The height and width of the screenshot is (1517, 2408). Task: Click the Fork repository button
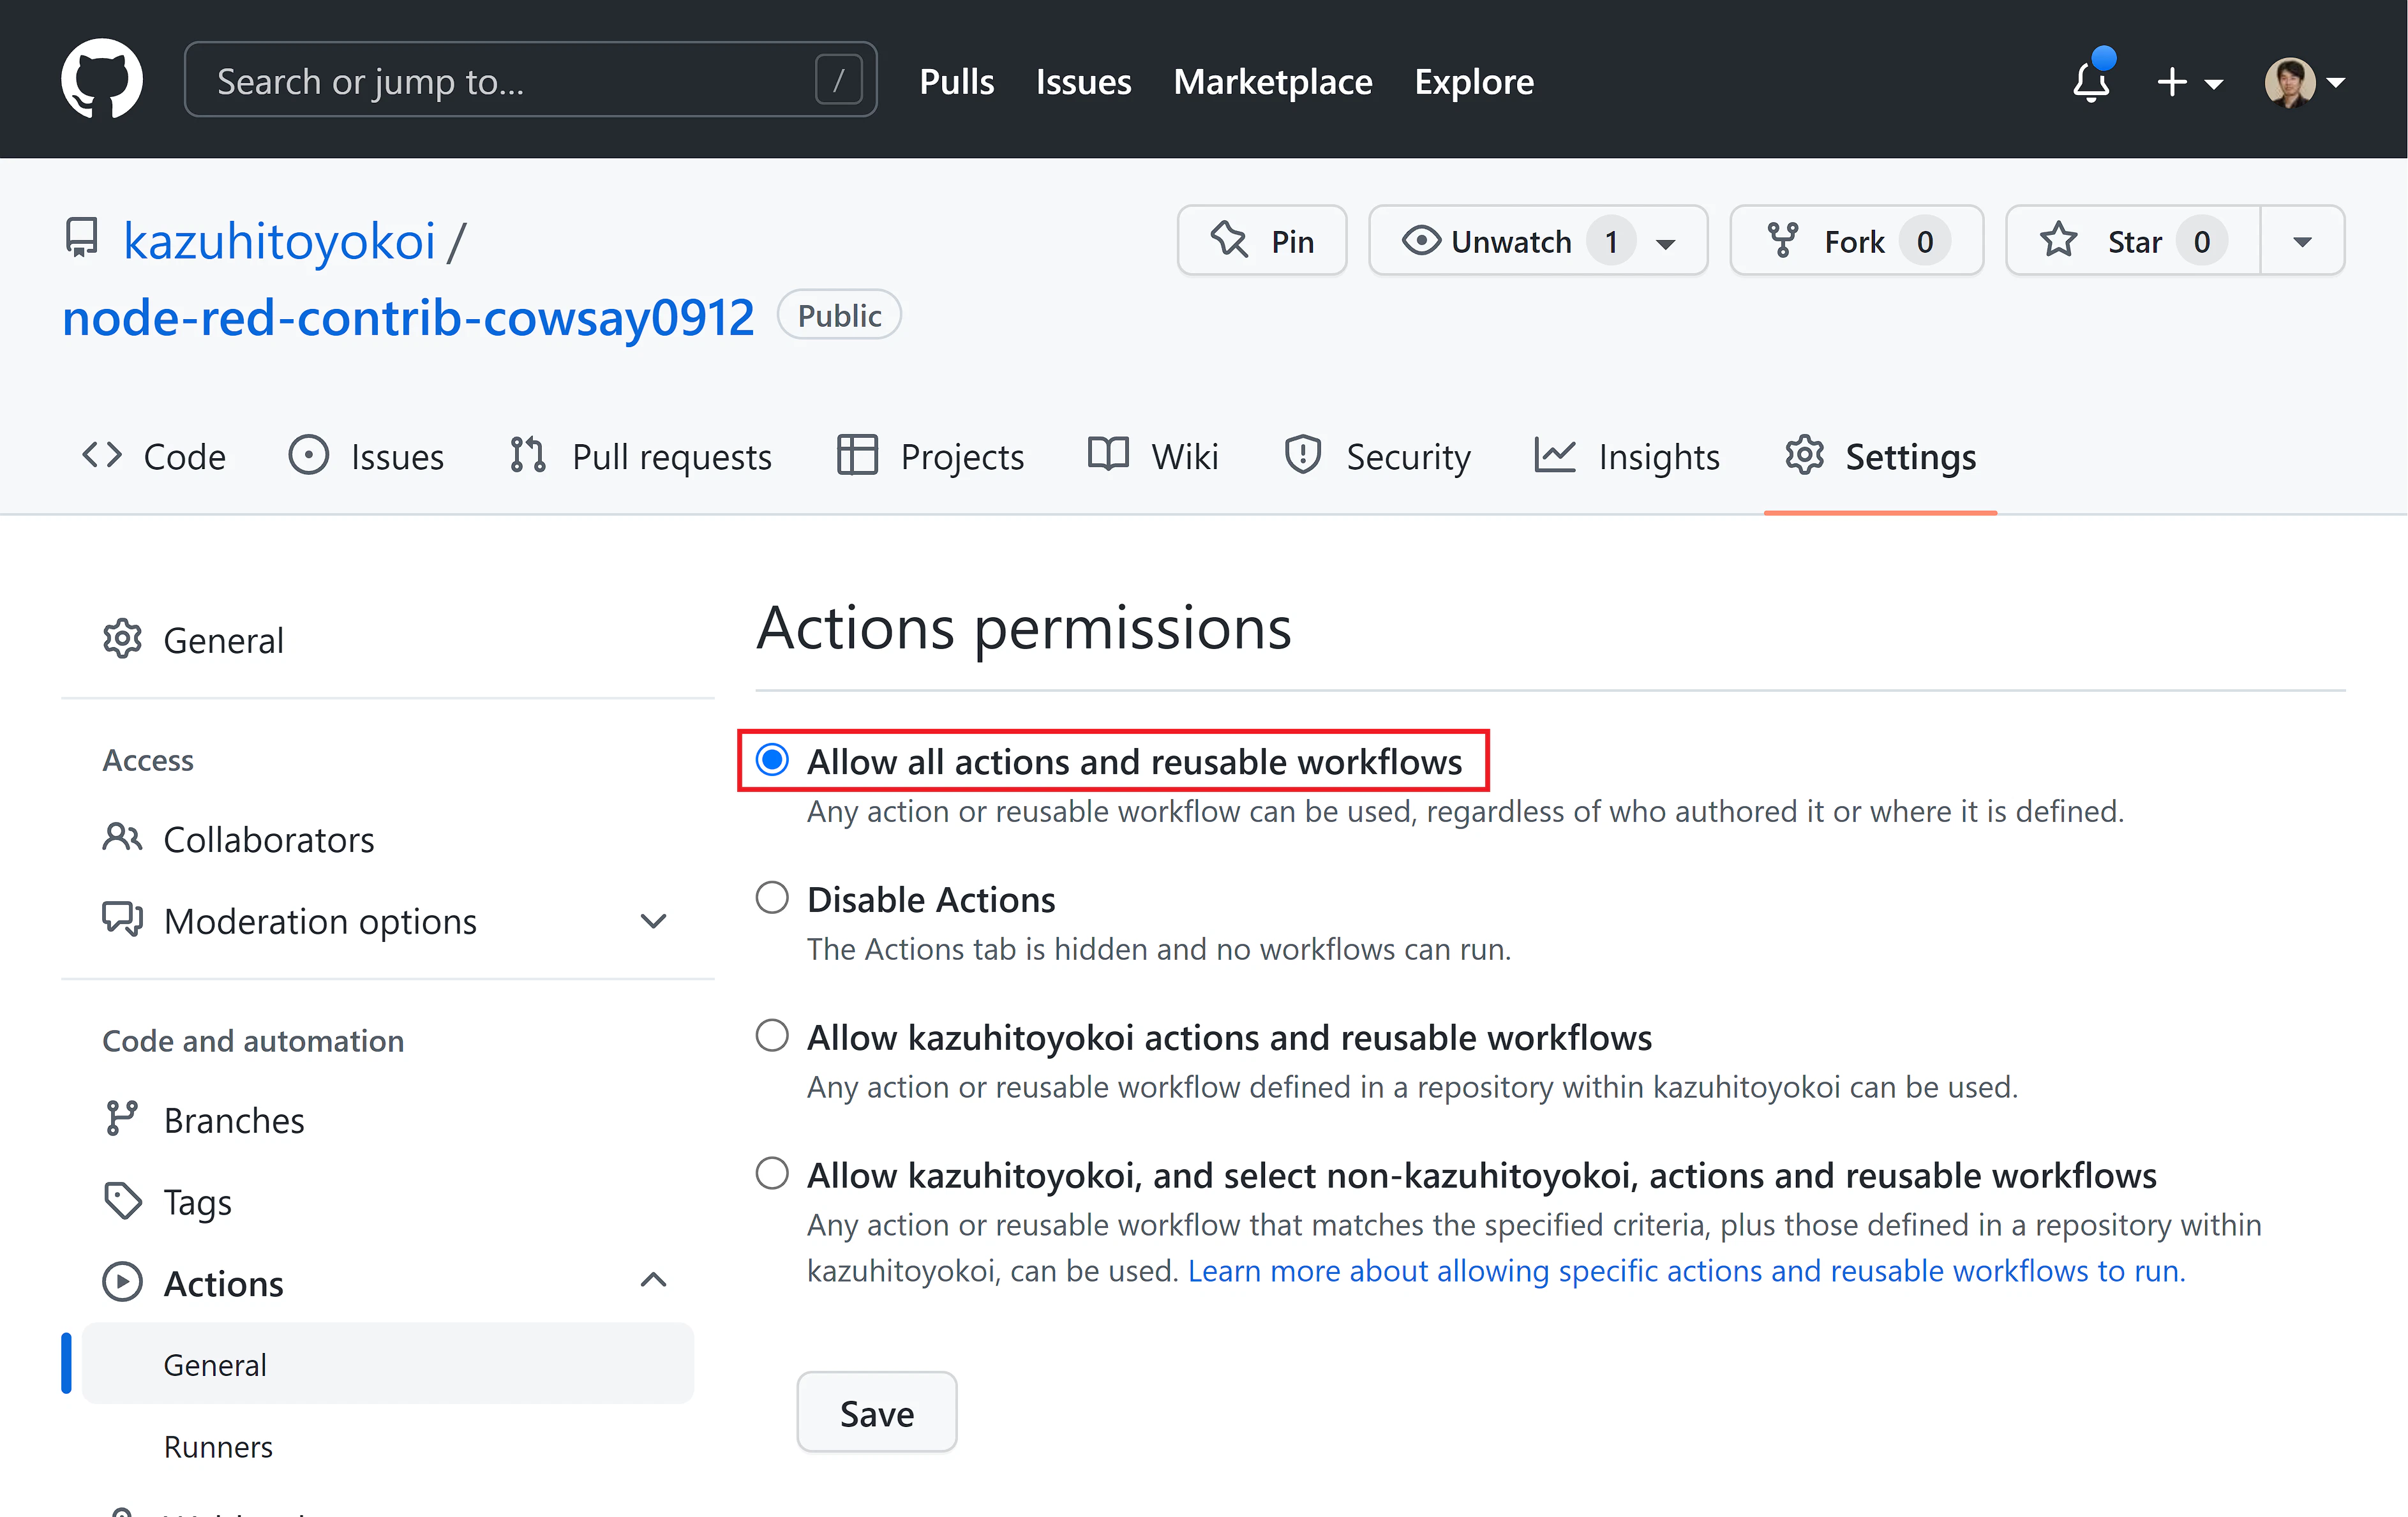[1857, 241]
